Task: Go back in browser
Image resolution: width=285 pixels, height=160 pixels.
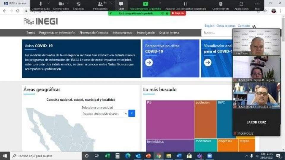Action: [4, 11]
